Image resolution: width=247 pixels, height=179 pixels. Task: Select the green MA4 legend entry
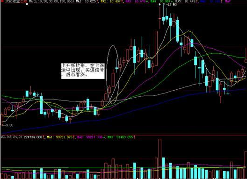160,1
